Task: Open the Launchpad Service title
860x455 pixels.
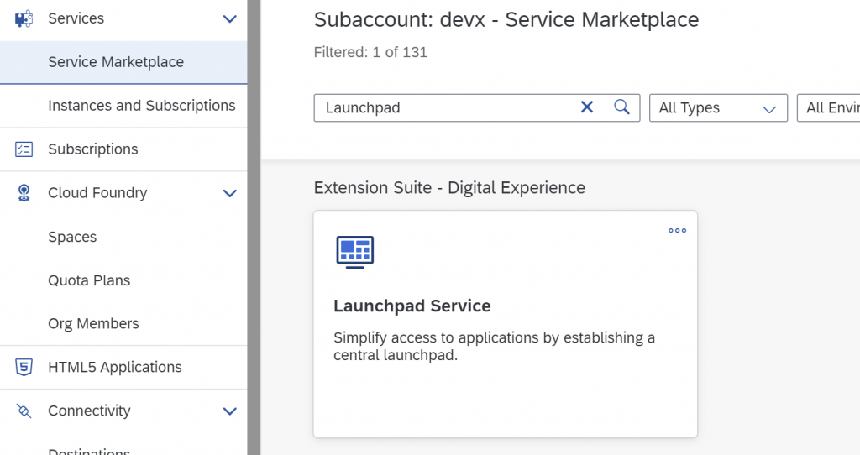Action: 412,306
